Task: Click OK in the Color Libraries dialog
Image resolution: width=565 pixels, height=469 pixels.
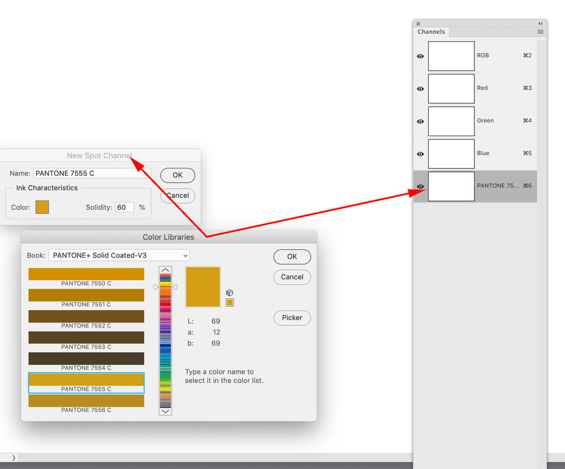Action: click(292, 257)
